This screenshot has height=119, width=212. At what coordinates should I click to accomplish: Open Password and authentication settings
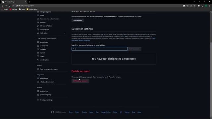click(49, 19)
